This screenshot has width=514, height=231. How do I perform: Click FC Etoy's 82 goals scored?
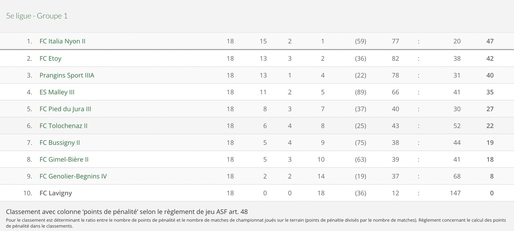(x=395, y=58)
